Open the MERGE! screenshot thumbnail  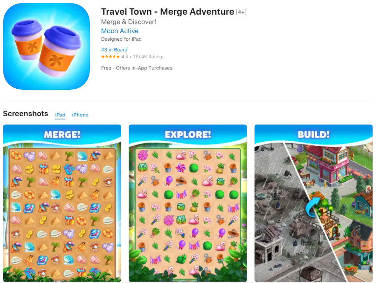click(62, 203)
